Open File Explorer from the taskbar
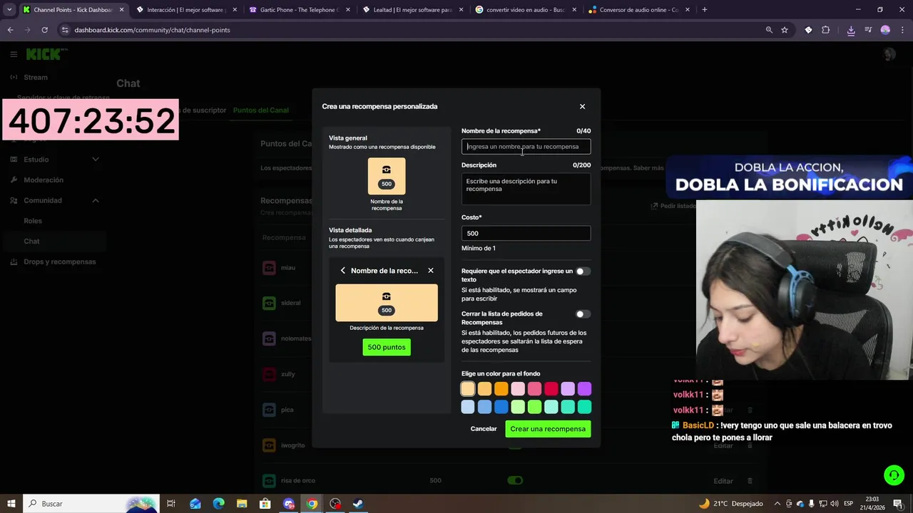This screenshot has height=513, width=913. pos(242,504)
